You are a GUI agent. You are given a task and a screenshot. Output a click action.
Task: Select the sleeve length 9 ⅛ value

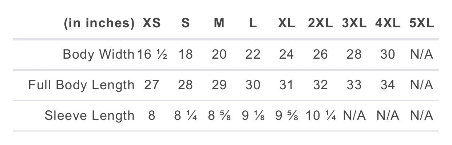pyautogui.click(x=253, y=116)
